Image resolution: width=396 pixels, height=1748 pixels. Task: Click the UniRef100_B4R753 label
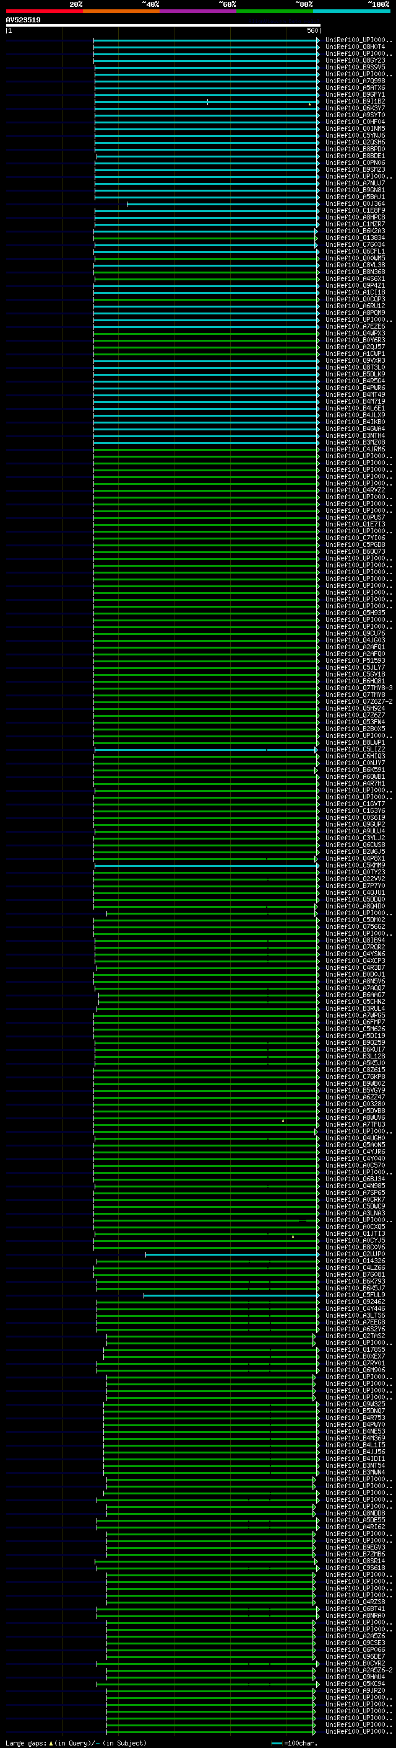(355, 1417)
